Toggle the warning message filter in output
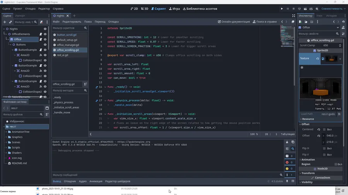This screenshot has width=348, height=195. coord(290,168)
